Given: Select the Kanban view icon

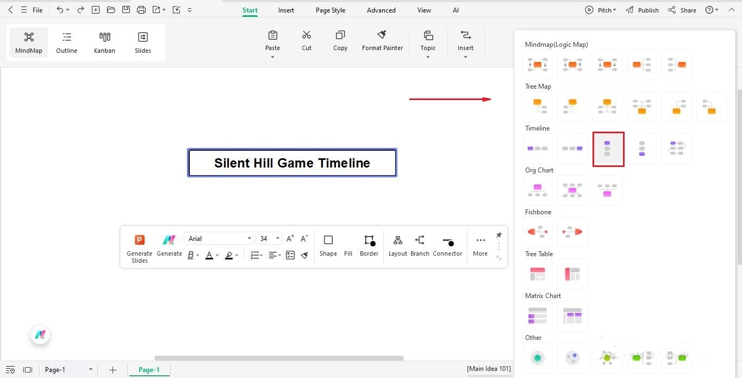Looking at the screenshot, I should 104,42.
